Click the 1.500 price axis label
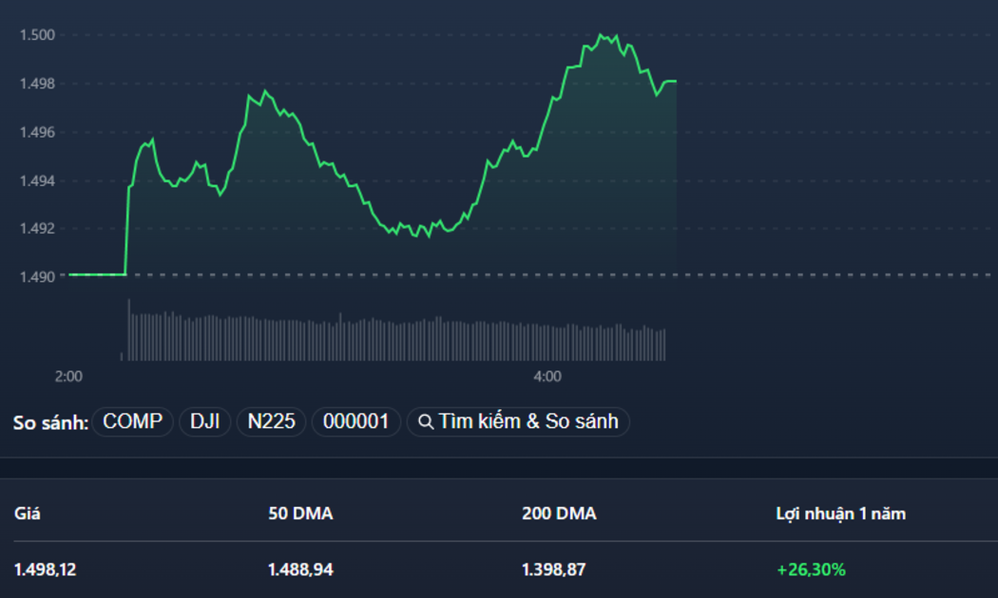The image size is (998, 598). point(38,35)
